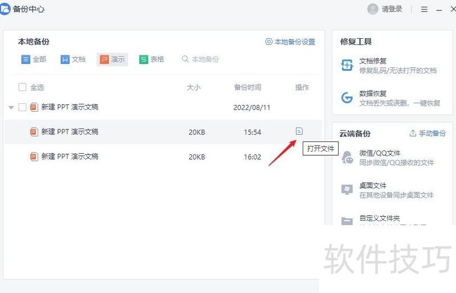Select the 文档 filter tab

pos(73,59)
